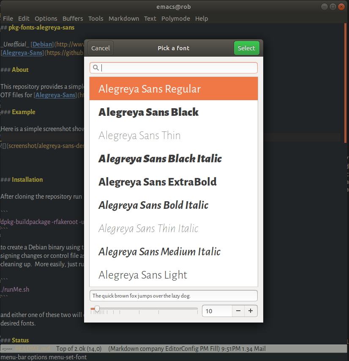Click the Alegreya-Sans link under the title

click(22, 53)
